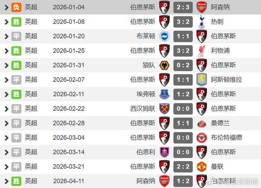This screenshot has width=261, height=188.
Task: Click the Brentford crest next to 布伦特福德
Action: point(202,138)
